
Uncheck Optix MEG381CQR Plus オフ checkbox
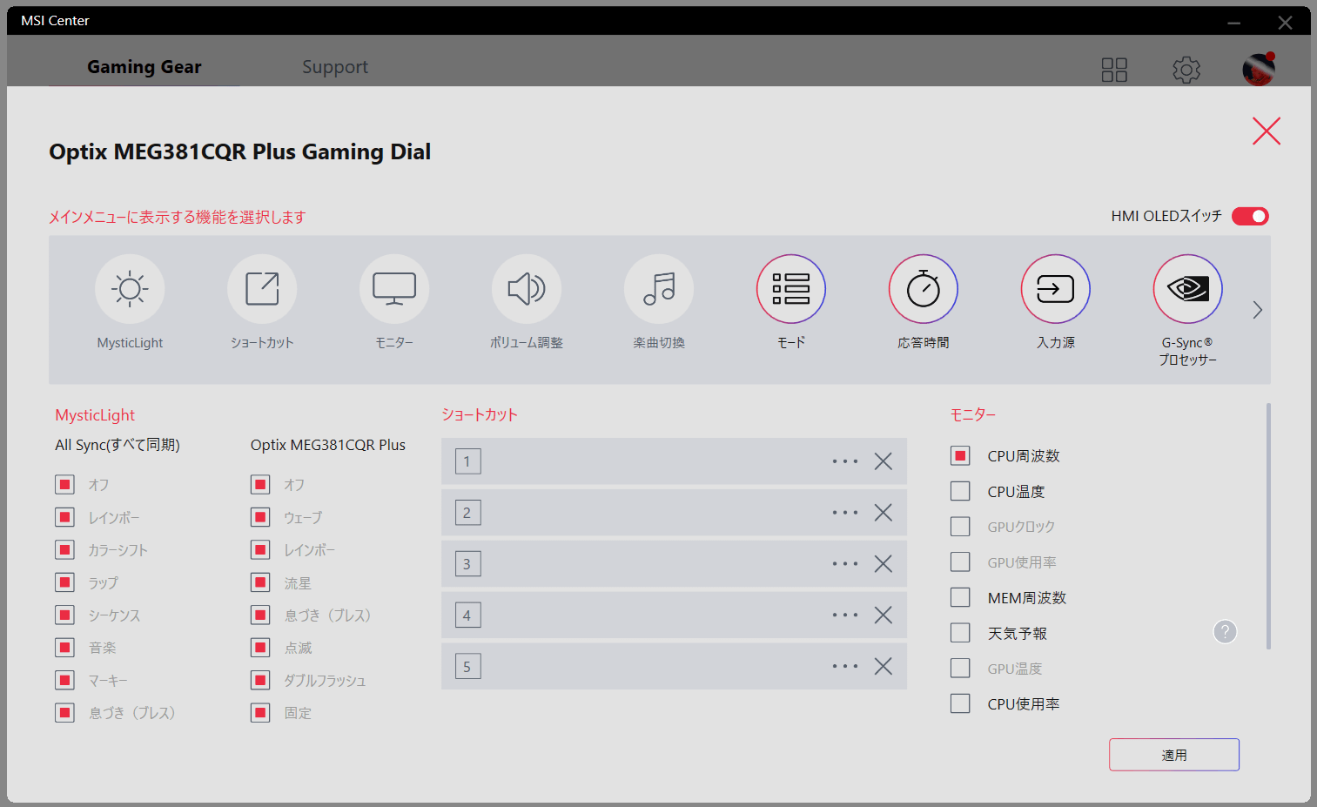[x=260, y=484]
